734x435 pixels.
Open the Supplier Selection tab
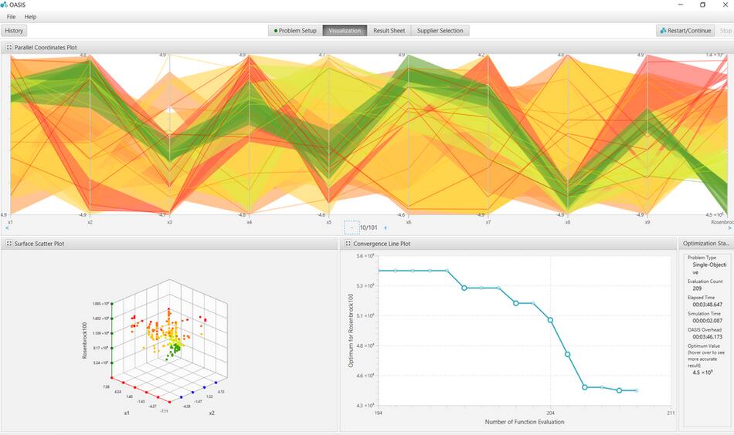[440, 31]
